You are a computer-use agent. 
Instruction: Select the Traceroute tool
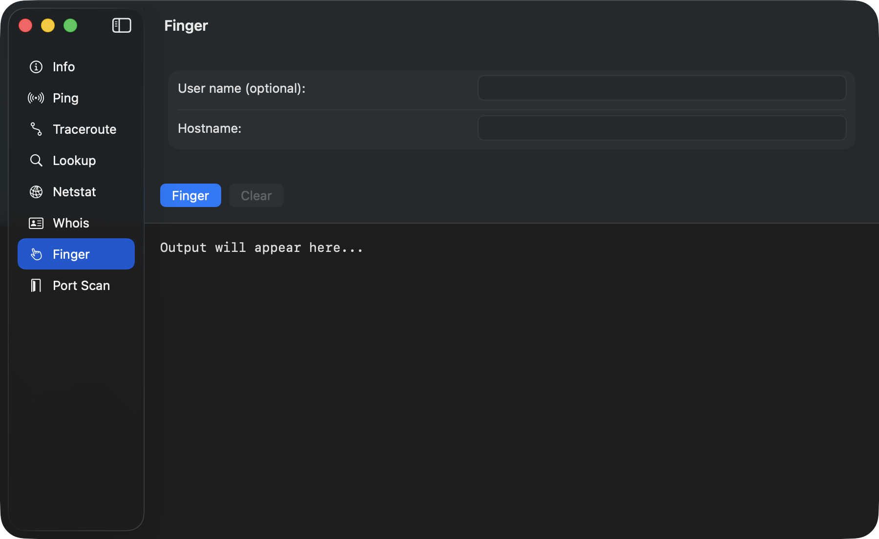[84, 129]
